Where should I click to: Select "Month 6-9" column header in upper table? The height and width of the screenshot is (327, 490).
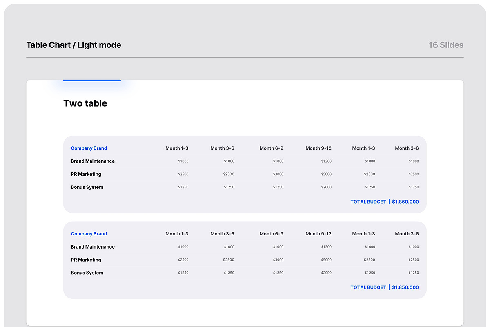272,148
